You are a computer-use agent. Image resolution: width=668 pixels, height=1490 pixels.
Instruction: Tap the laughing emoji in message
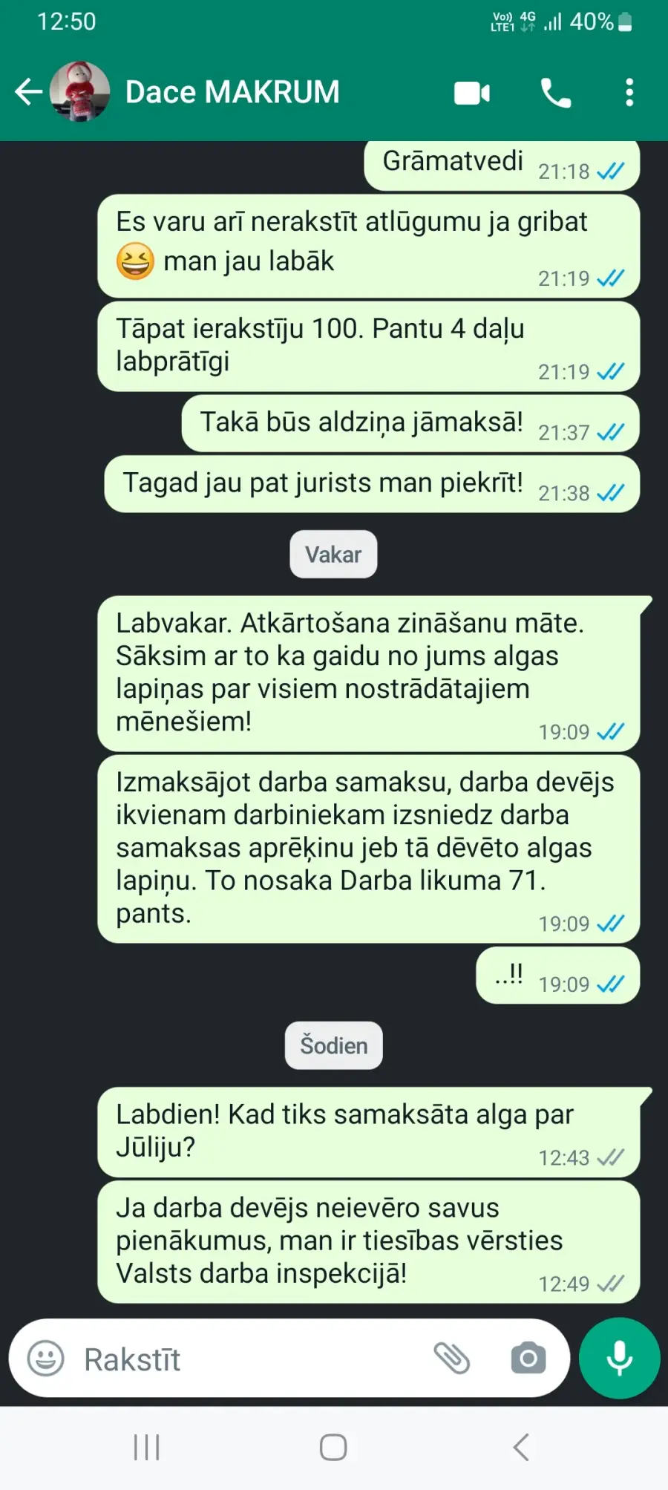point(135,261)
